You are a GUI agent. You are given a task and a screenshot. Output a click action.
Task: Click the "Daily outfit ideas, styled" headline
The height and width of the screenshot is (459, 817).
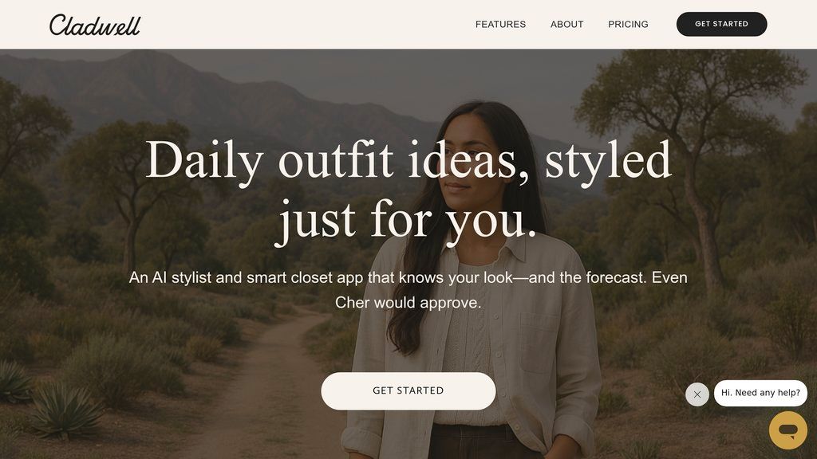pyautogui.click(x=408, y=161)
